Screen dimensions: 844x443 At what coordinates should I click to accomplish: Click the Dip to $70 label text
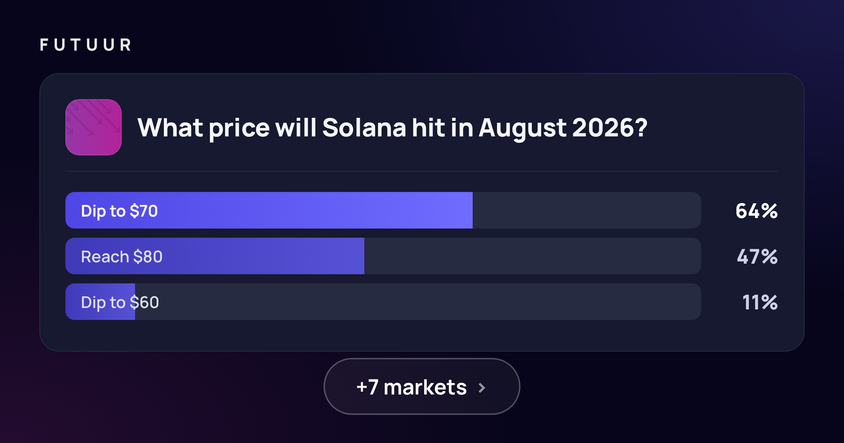pos(119,211)
